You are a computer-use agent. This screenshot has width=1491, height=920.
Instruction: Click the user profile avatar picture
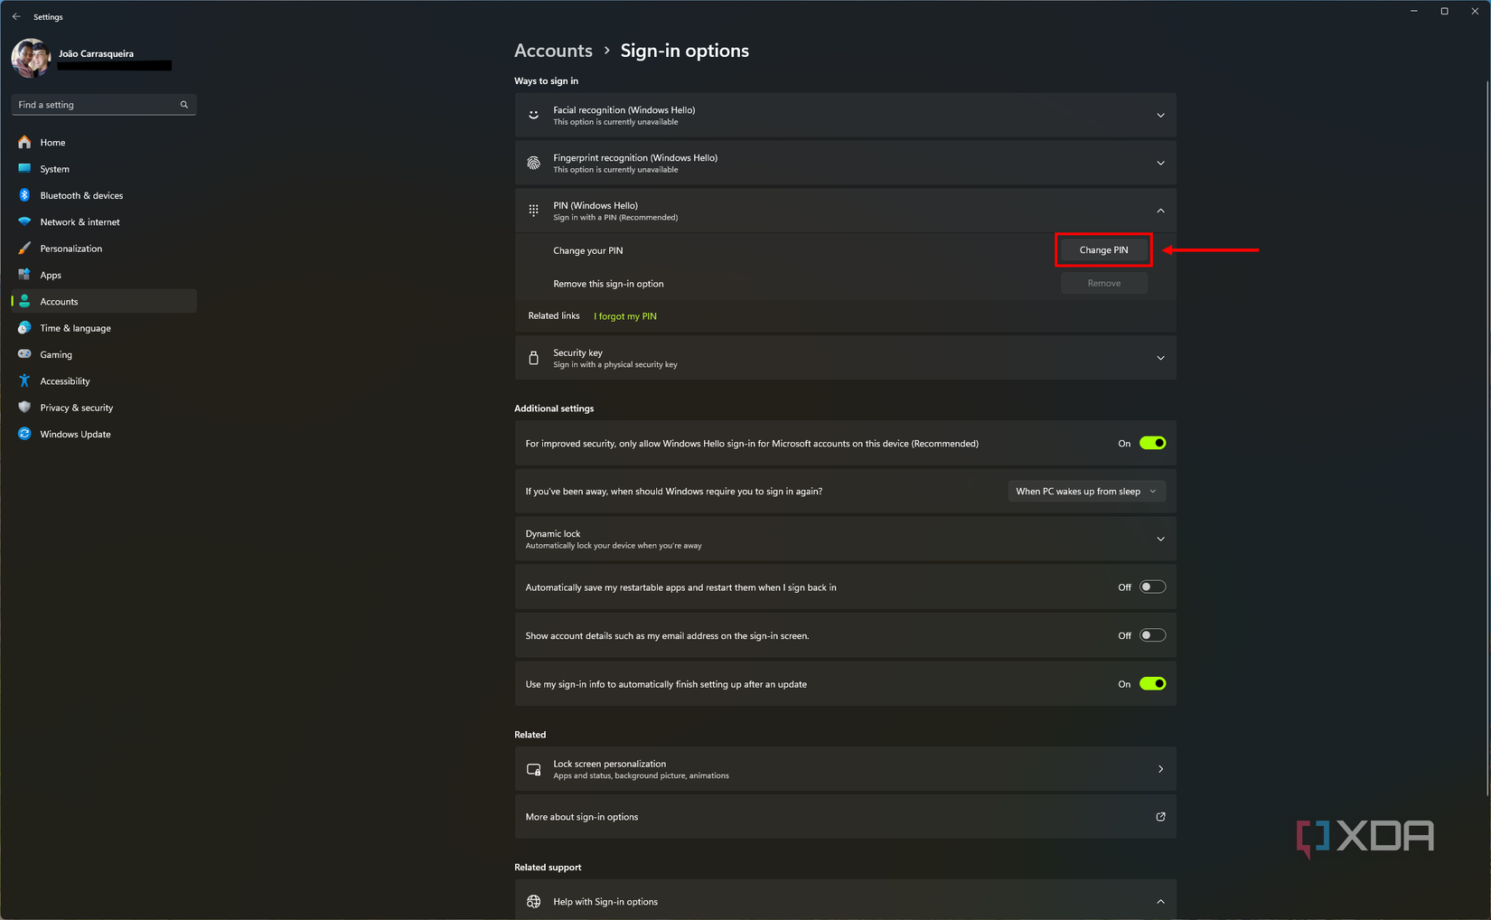(x=31, y=59)
